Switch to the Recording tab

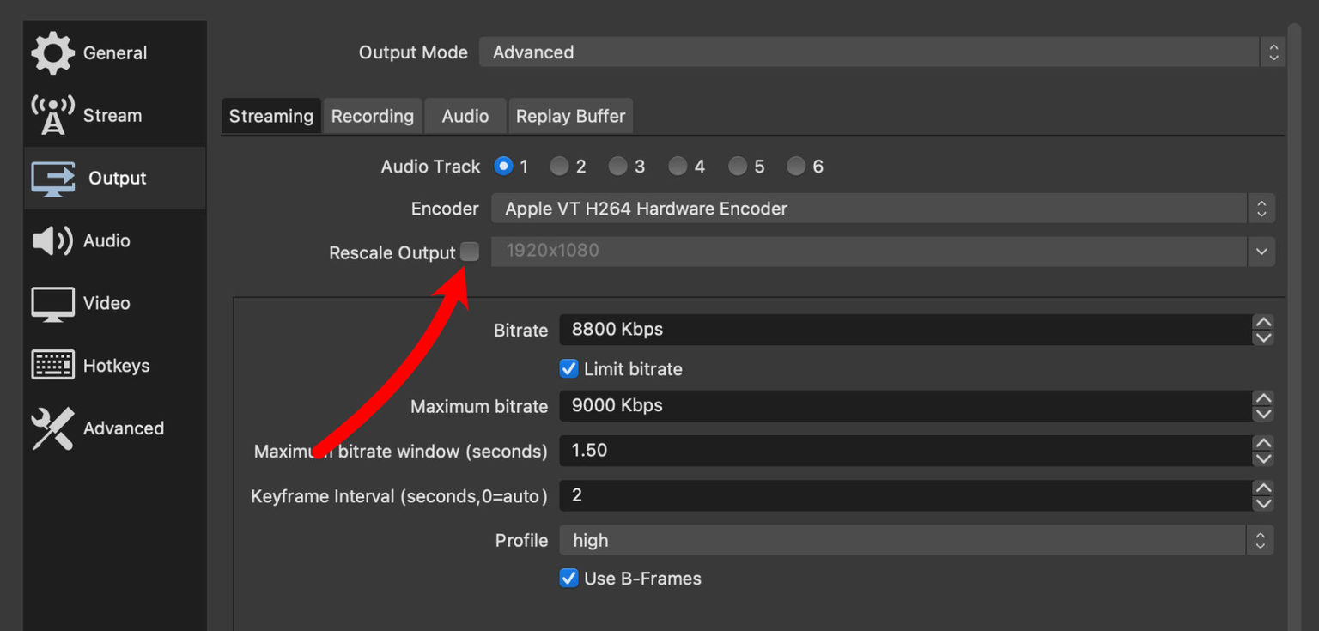click(372, 115)
